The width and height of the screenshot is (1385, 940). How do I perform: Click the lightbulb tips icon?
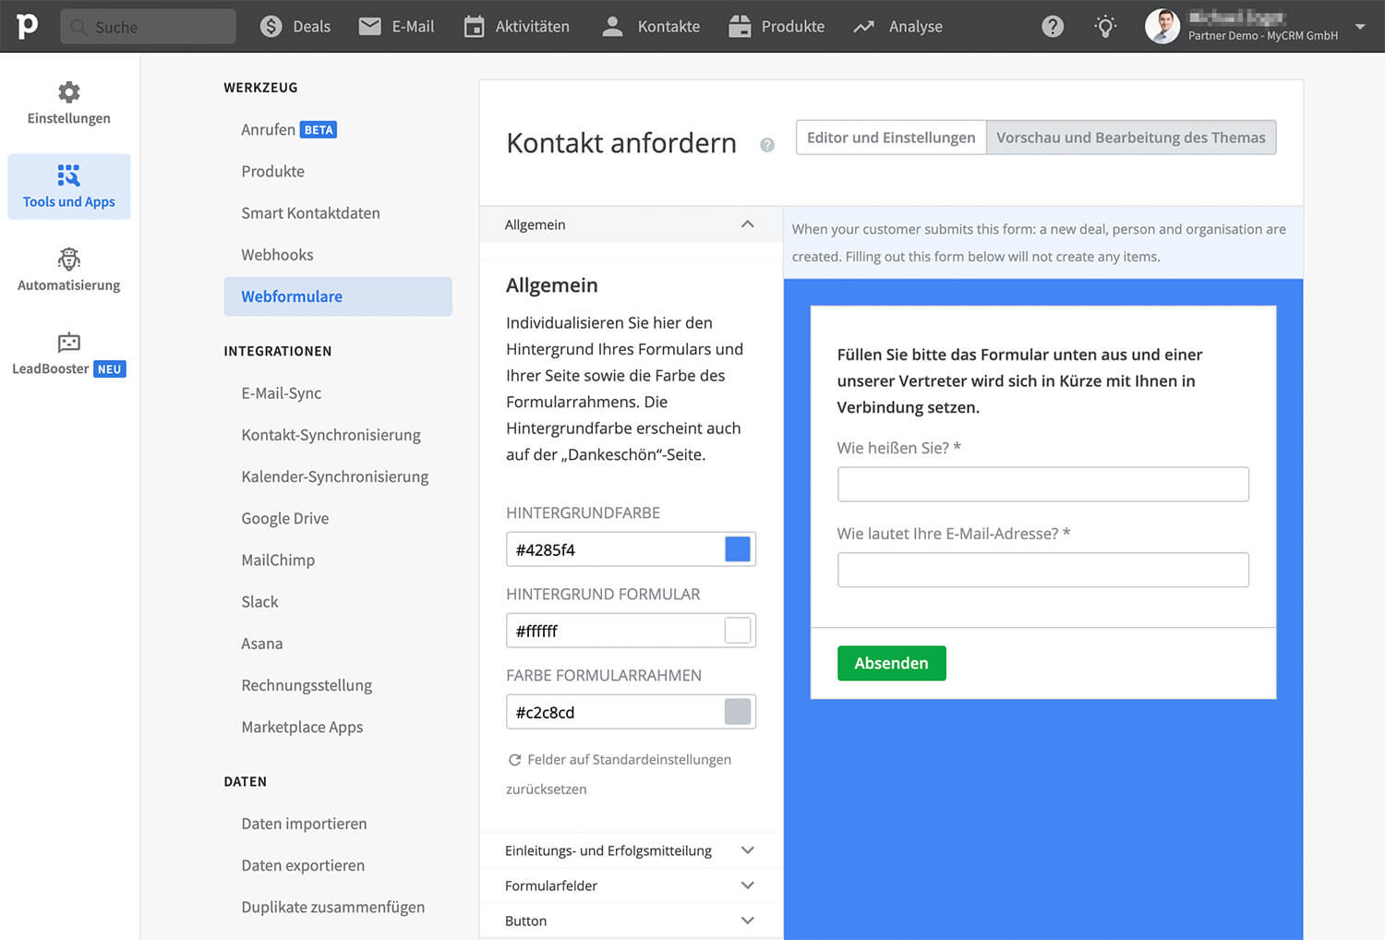tap(1105, 27)
